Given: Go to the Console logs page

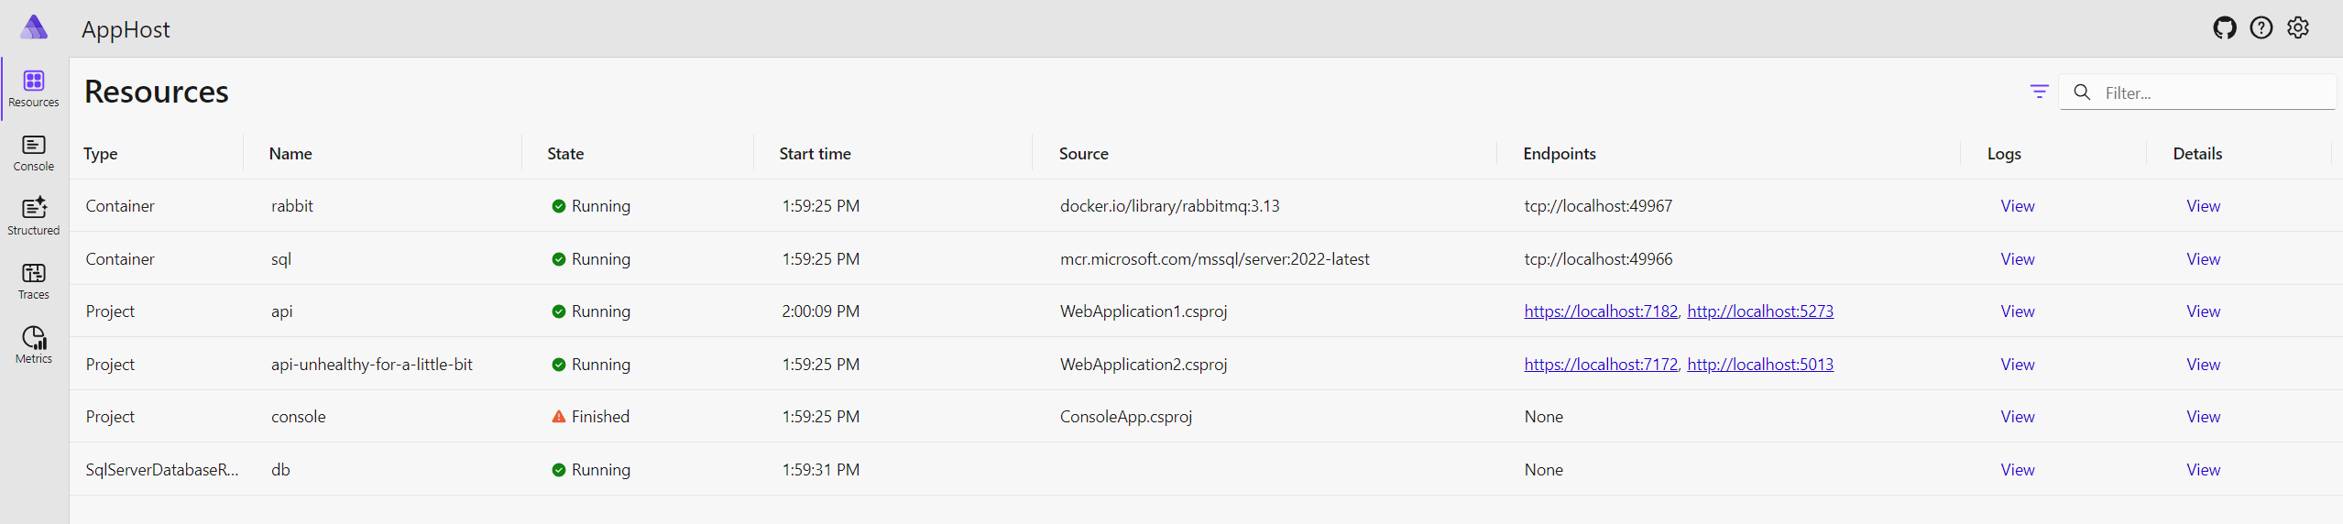Looking at the screenshot, I should (34, 153).
